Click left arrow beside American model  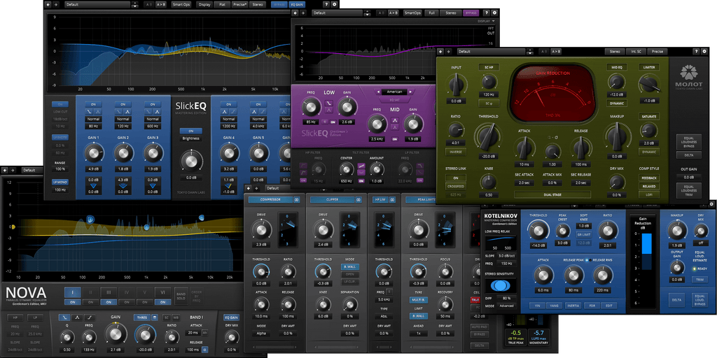click(379, 92)
